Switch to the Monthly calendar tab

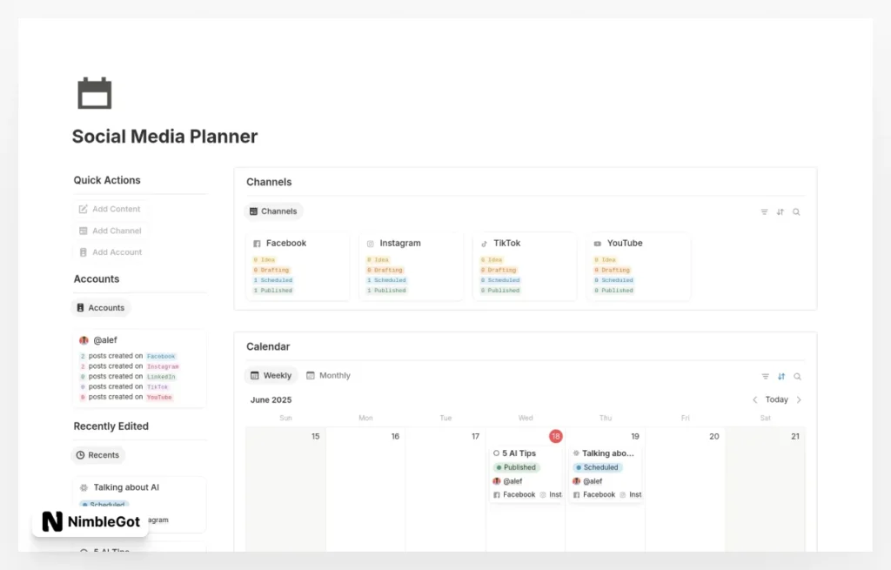click(x=329, y=375)
